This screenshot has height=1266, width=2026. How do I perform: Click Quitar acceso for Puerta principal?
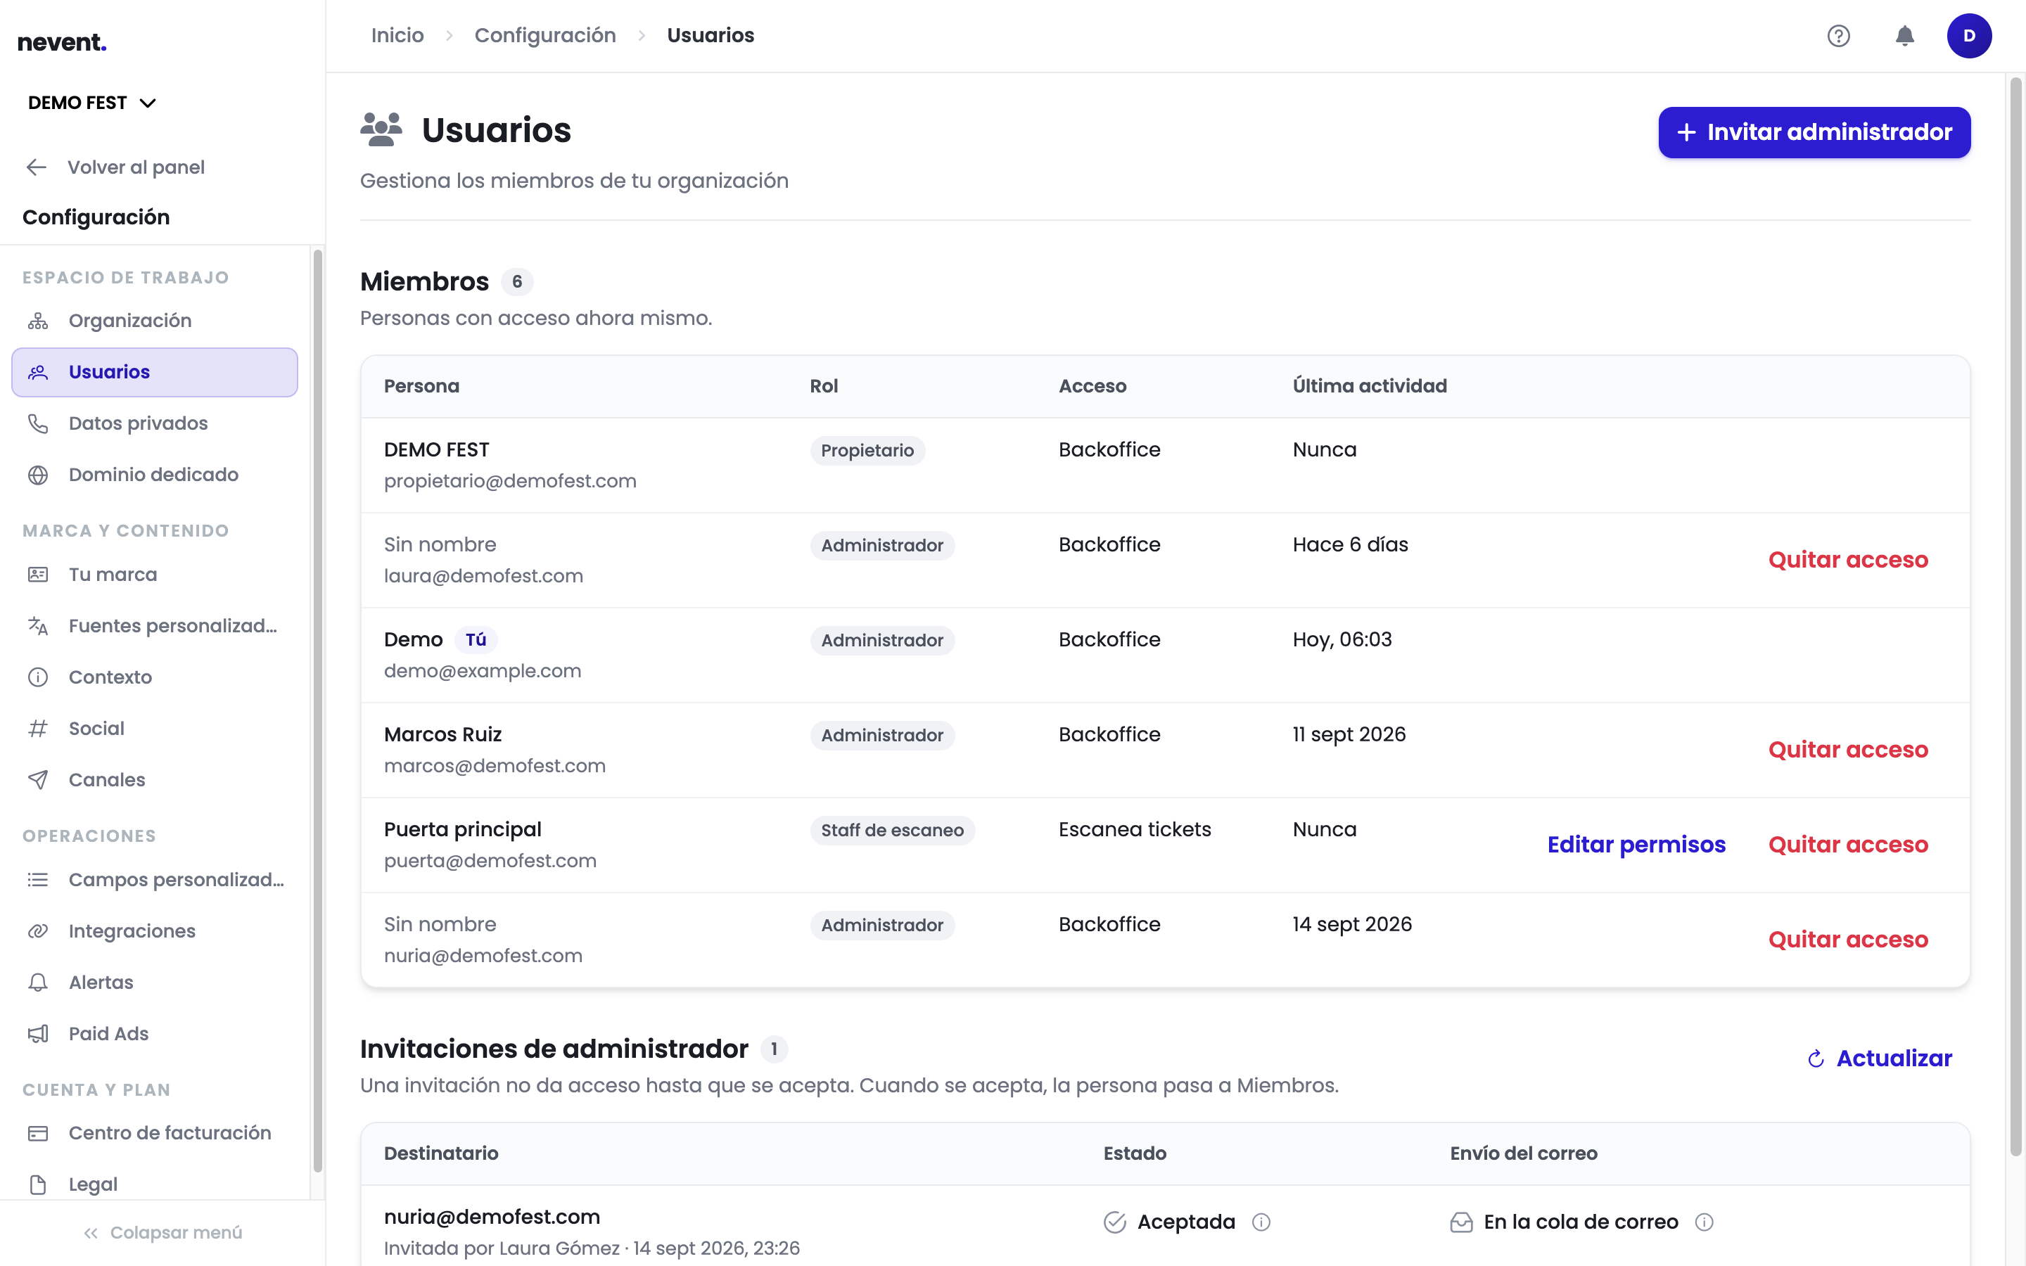point(1848,844)
